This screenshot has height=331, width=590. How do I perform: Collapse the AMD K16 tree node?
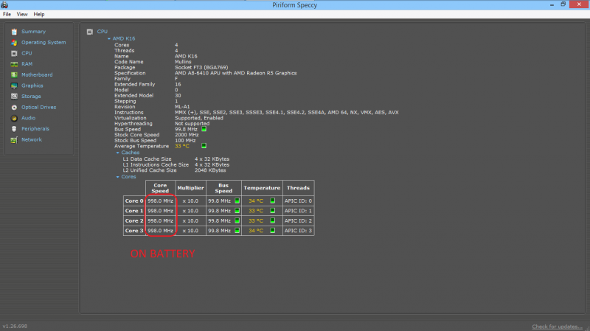[x=109, y=39]
